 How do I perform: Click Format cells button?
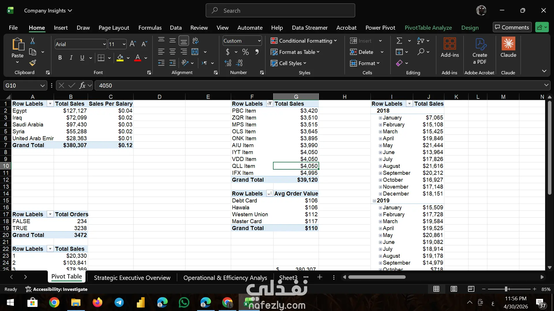pyautogui.click(x=365, y=63)
